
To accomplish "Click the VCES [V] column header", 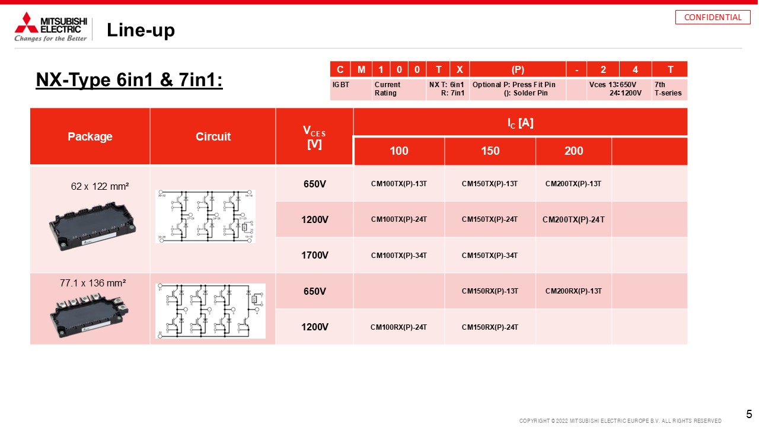I will (x=315, y=136).
